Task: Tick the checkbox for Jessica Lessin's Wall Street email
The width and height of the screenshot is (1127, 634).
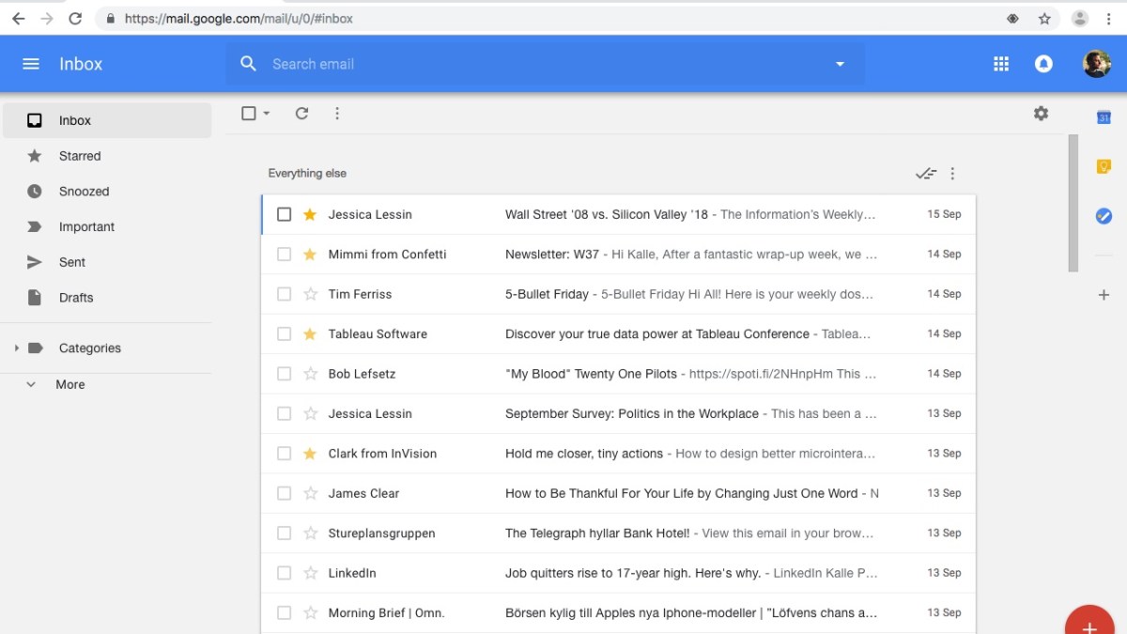Action: pos(285,214)
